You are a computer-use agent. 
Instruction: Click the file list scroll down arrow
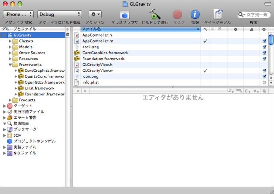[271, 83]
